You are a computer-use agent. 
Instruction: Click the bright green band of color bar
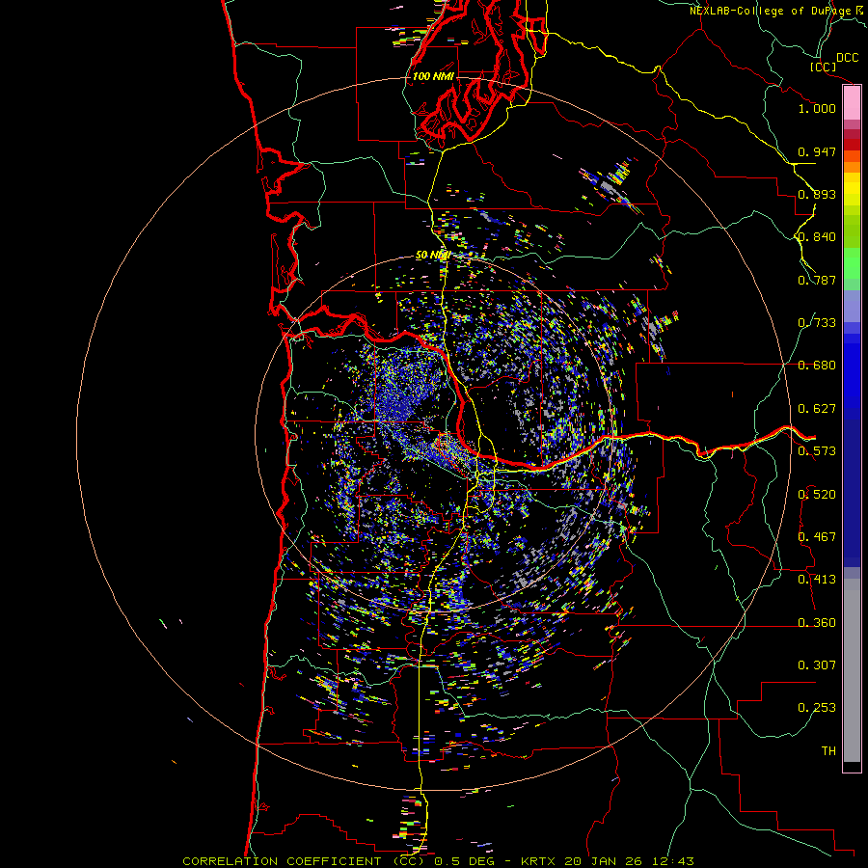[x=852, y=263]
